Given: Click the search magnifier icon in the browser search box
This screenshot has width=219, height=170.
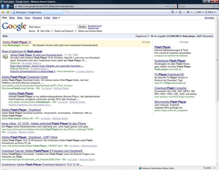Looking at the screenshot, I should click(214, 6).
